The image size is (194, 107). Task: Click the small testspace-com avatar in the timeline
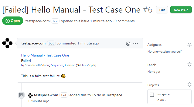pos(30,95)
